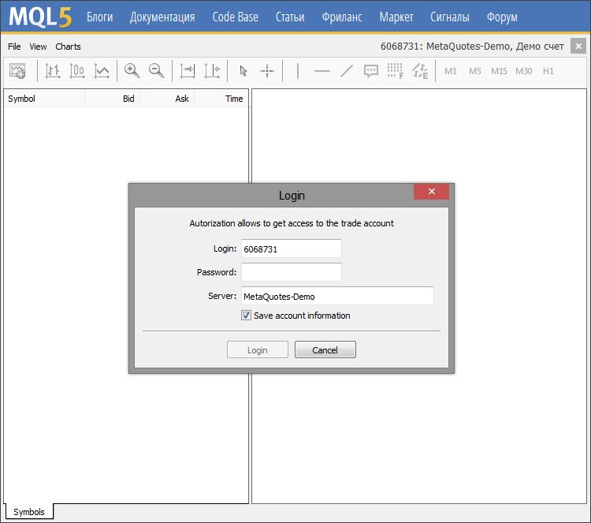Add a text comment label tool
Image resolution: width=591 pixels, height=523 pixels.
click(370, 71)
